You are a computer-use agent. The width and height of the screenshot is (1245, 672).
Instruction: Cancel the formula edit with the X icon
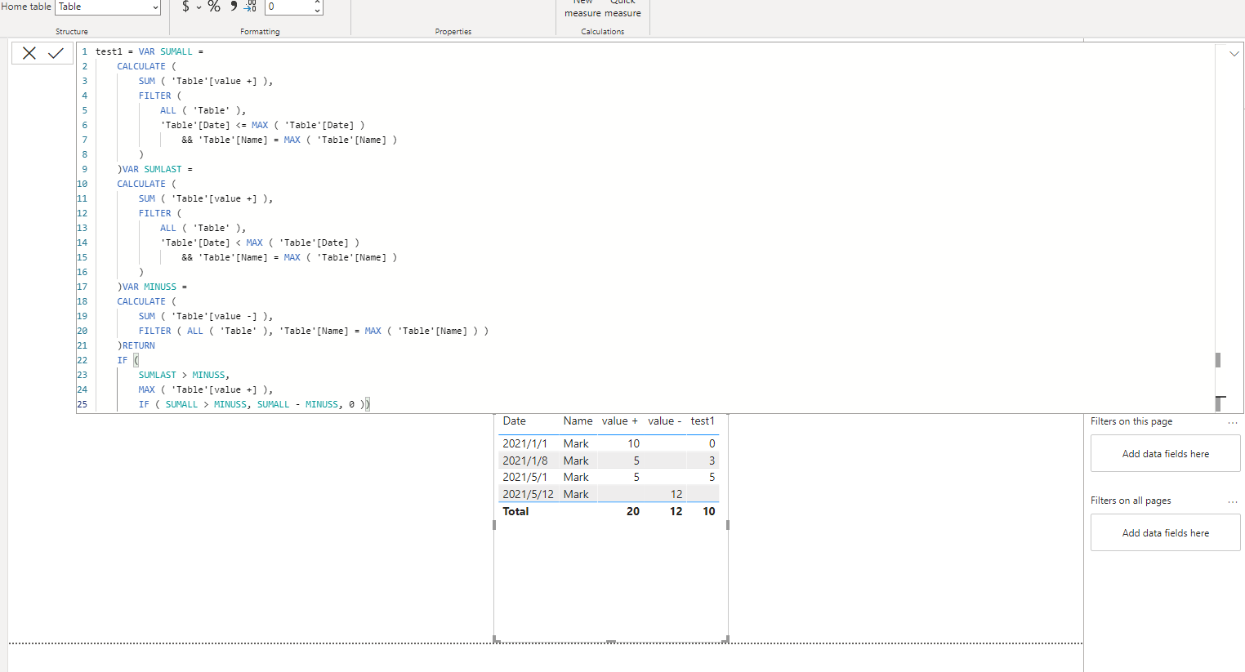pyautogui.click(x=29, y=53)
